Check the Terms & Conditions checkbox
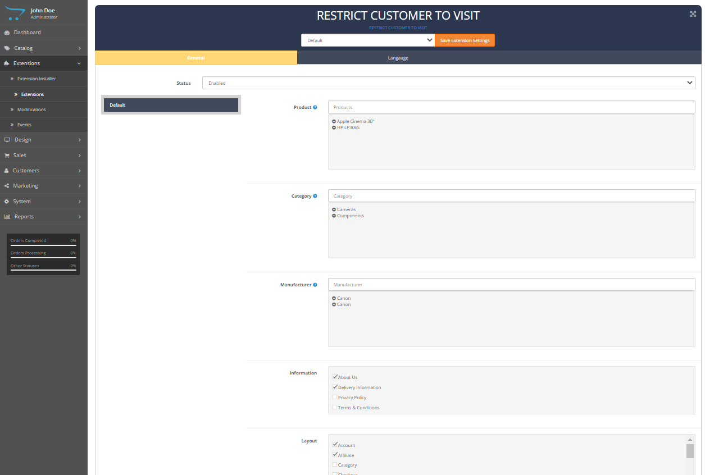705x475 pixels. coord(335,407)
